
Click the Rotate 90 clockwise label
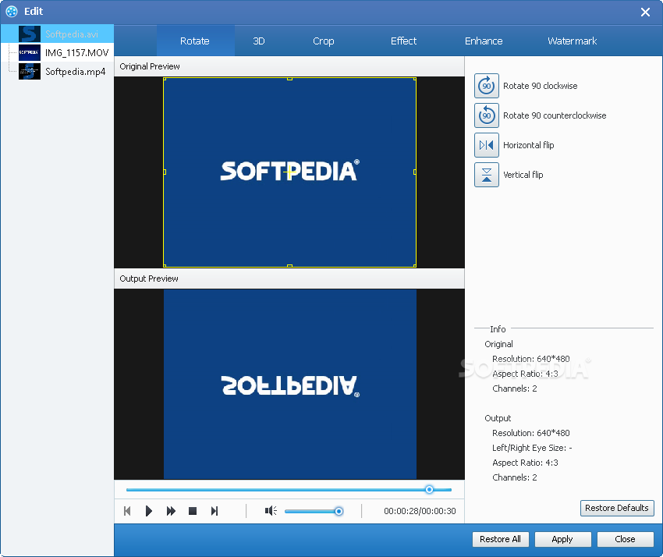[x=540, y=86]
